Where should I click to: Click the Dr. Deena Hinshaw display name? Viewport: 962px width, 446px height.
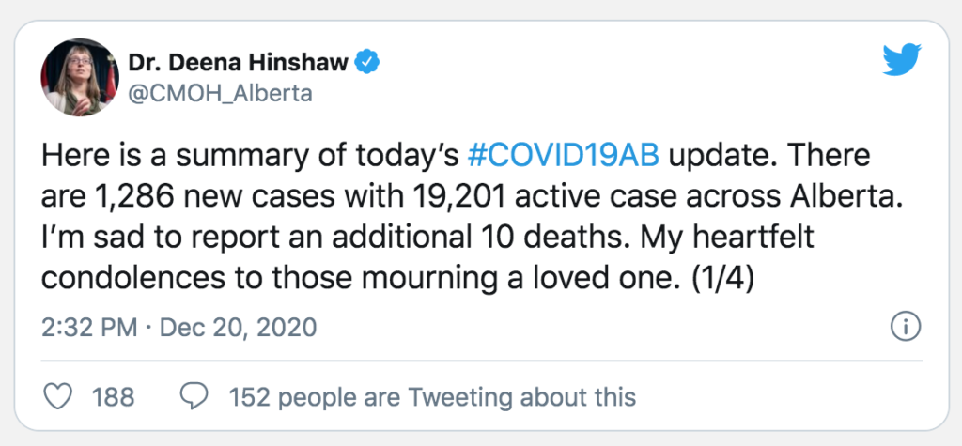(240, 63)
